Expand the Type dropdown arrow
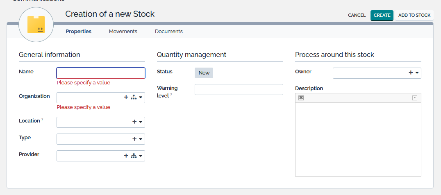The width and height of the screenshot is (441, 195). point(141,139)
